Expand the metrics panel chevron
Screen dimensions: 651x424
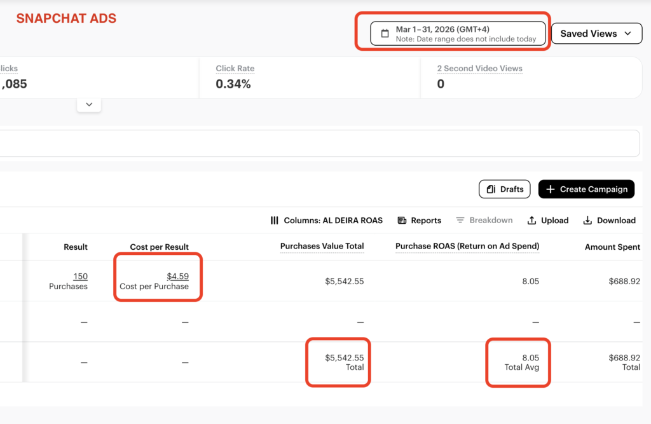(x=89, y=104)
